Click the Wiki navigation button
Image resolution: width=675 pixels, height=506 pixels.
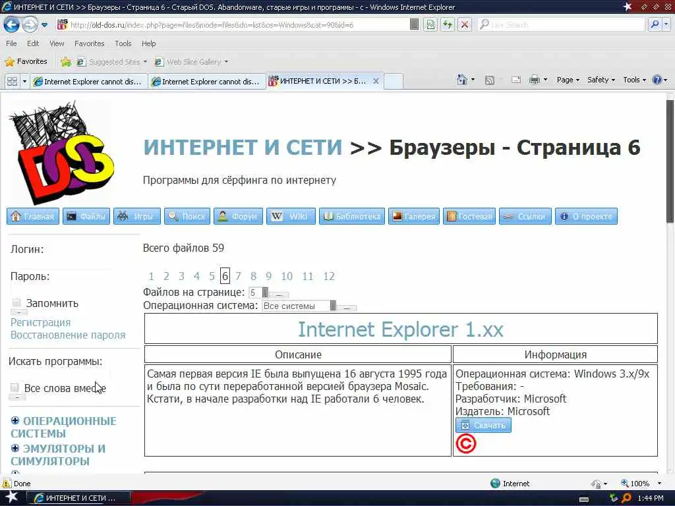[x=291, y=216]
